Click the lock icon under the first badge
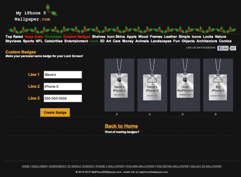The image size is (241, 177). (x=117, y=114)
